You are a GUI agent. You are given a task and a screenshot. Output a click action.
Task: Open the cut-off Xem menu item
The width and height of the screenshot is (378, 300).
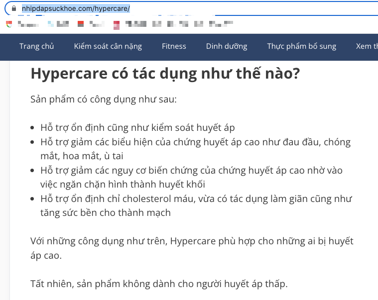[367, 46]
